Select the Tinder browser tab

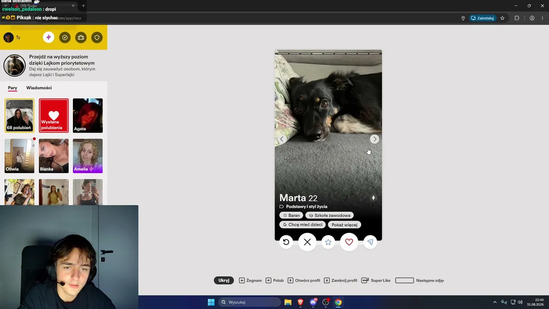coord(44,6)
